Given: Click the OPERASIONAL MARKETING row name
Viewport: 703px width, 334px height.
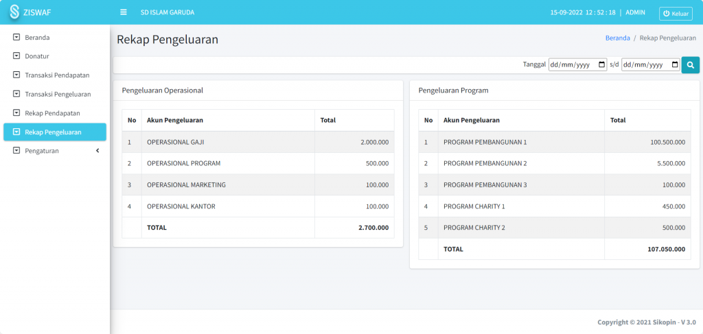Looking at the screenshot, I should tap(187, 185).
